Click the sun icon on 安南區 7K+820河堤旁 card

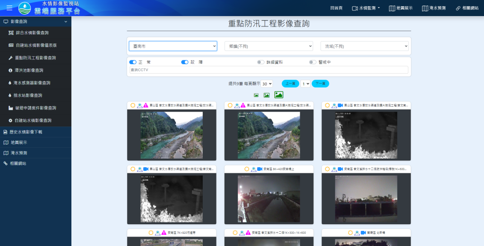tap(151, 232)
